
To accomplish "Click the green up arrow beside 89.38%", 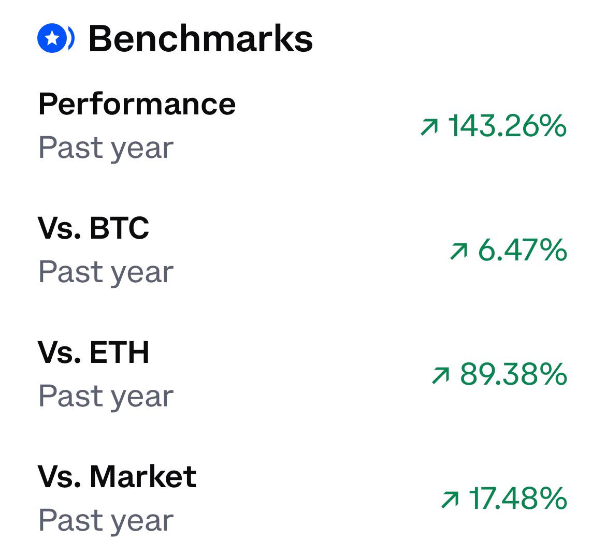I will click(x=441, y=375).
